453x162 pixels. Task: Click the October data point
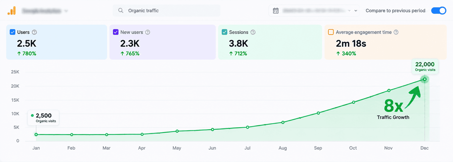354,102
